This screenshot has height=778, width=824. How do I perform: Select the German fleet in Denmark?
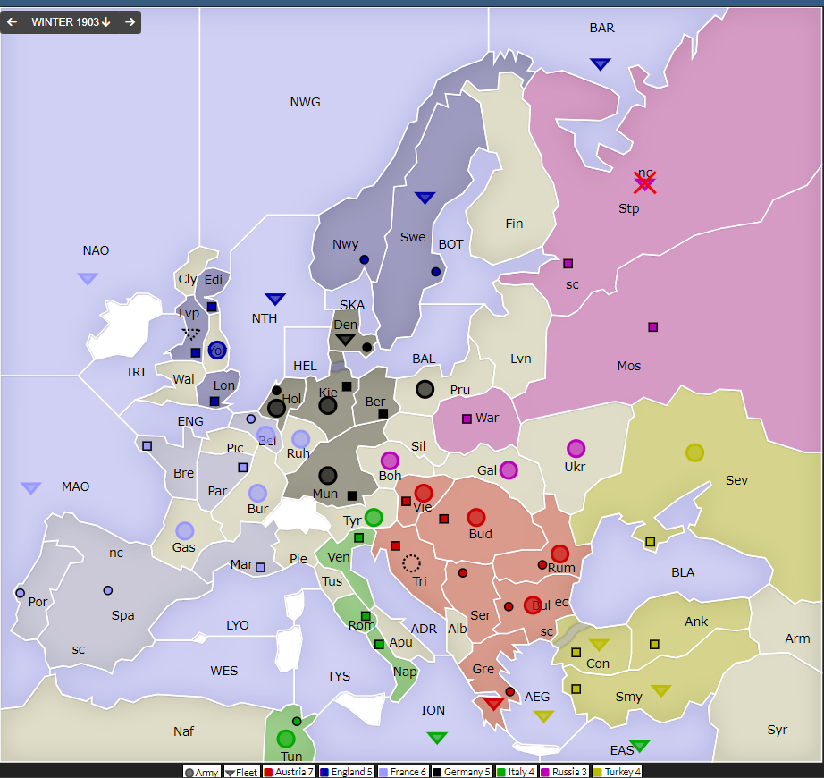point(345,340)
